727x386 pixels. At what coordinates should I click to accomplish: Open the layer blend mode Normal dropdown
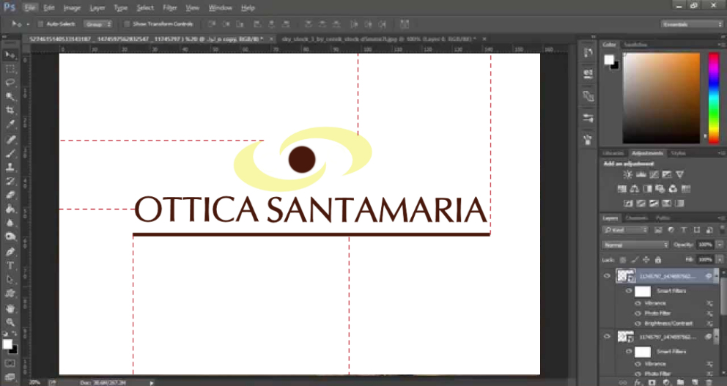point(635,245)
